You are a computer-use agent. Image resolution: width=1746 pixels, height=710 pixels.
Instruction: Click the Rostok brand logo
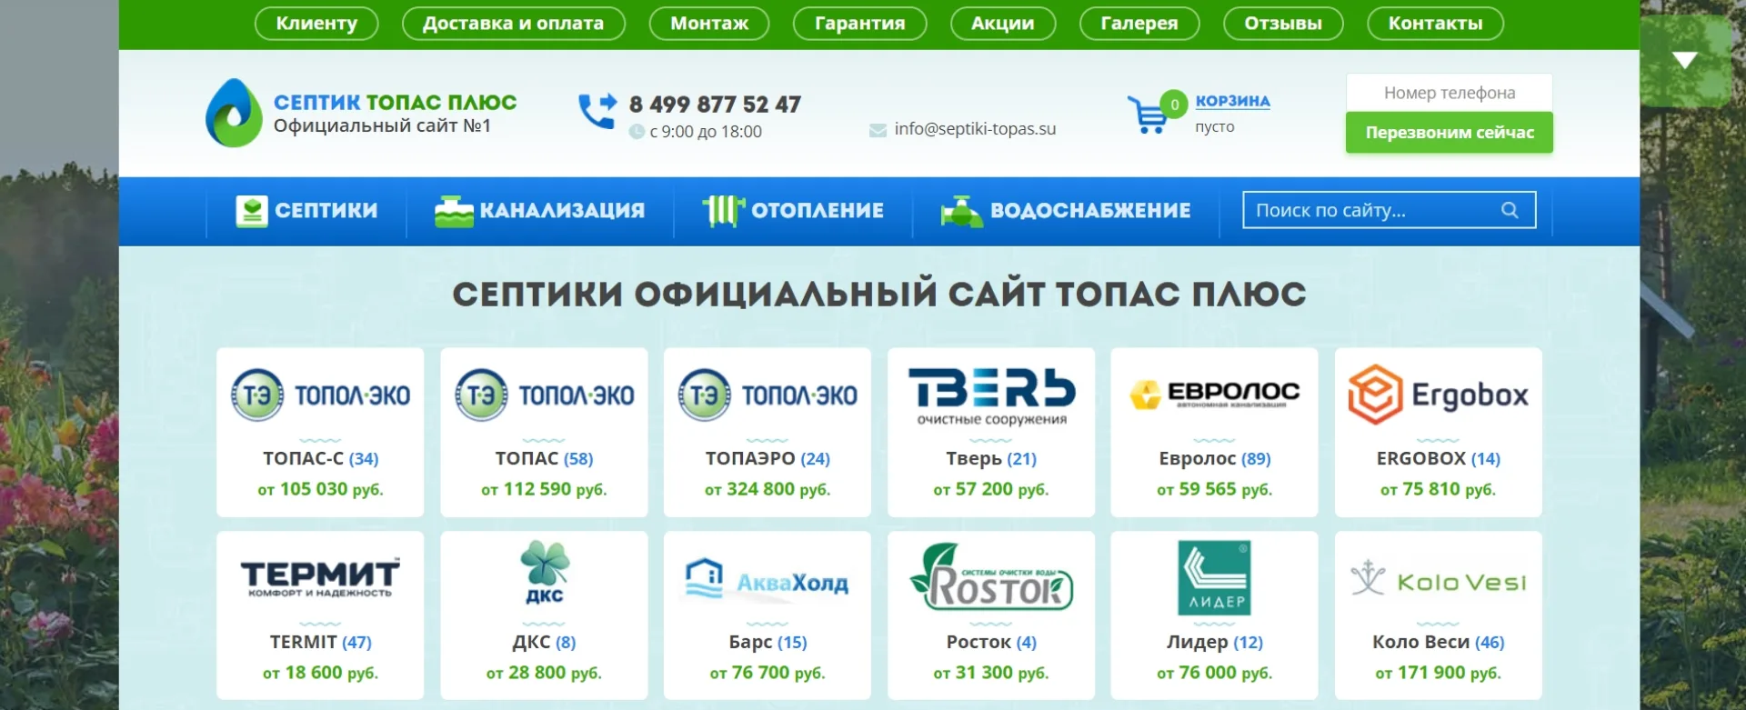tap(991, 576)
